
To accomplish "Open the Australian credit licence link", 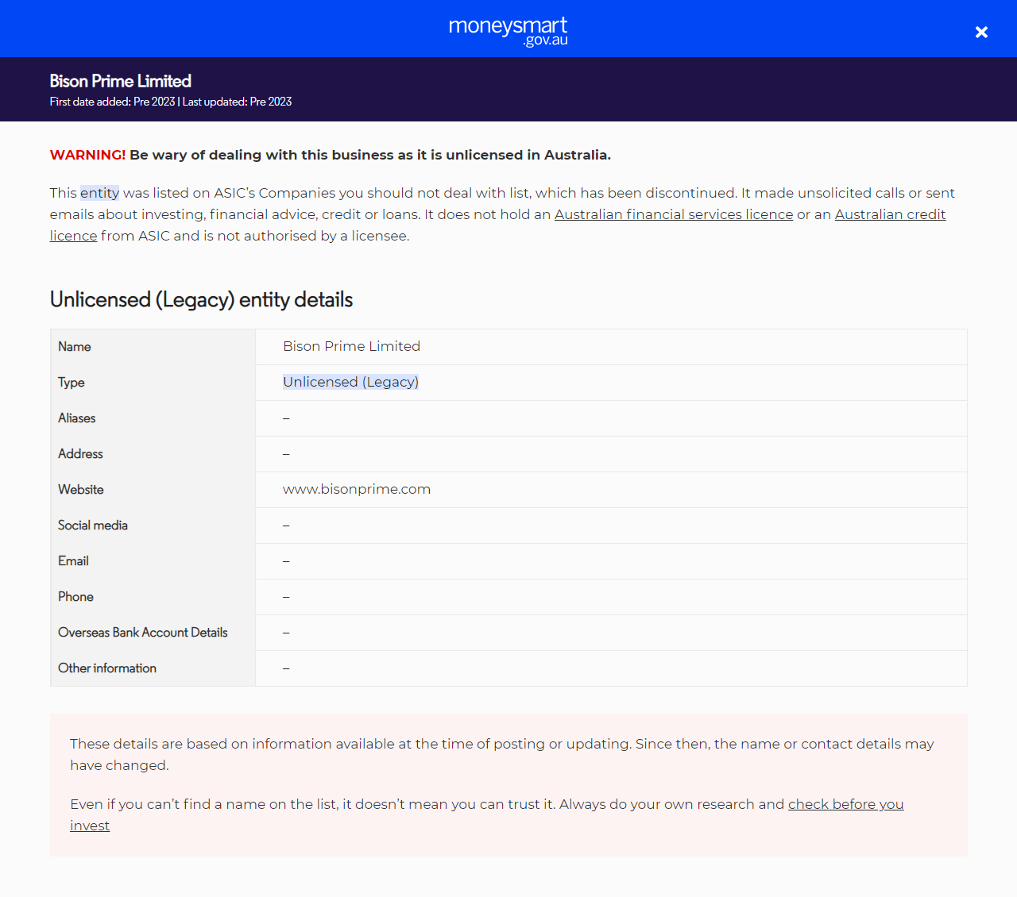I will click(889, 214).
